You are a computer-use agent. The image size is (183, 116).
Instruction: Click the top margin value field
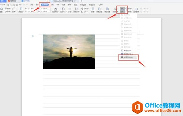coord(31,9)
